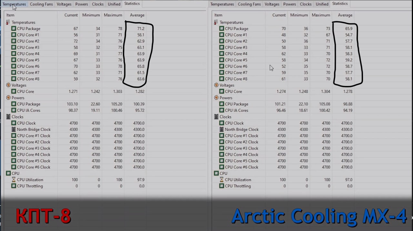Image resolution: width=413 pixels, height=231 pixels.
Task: Click 1.282 average voltage value, left panel
Action: (139, 91)
